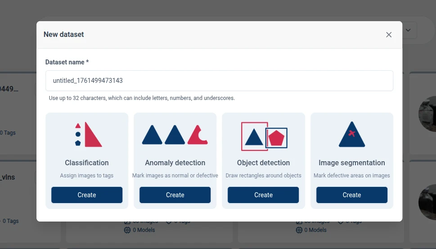Viewport: 436px width, 249px height.
Task: Click the lower dataset thumbnail behind the dialog
Action: (427, 202)
